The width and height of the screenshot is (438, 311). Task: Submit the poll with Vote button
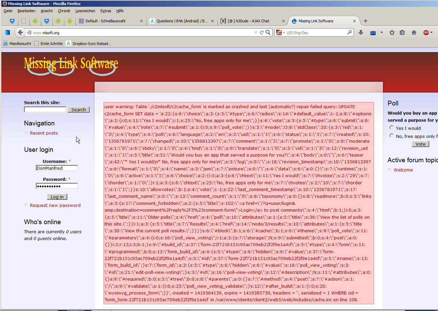[420, 144]
